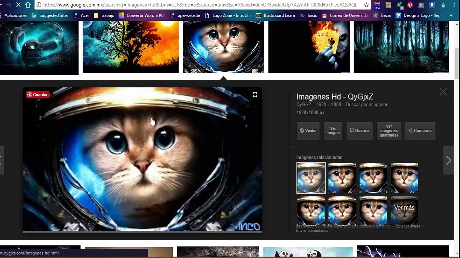The width and height of the screenshot is (460, 258).
Task: Go to the next image result
Action: pyautogui.click(x=448, y=161)
